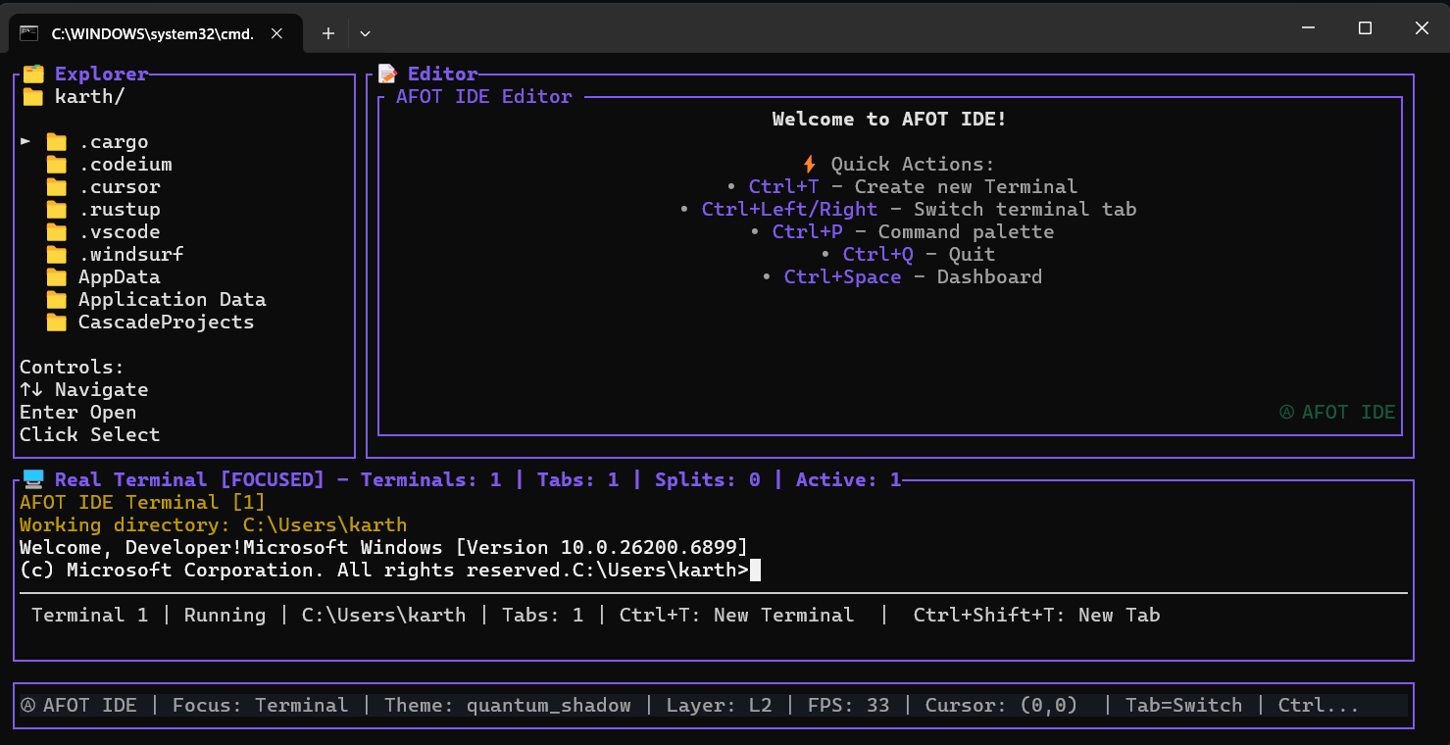Click the AFOT IDE logo in status bar
The width and height of the screenshot is (1450, 745).
(x=29, y=705)
